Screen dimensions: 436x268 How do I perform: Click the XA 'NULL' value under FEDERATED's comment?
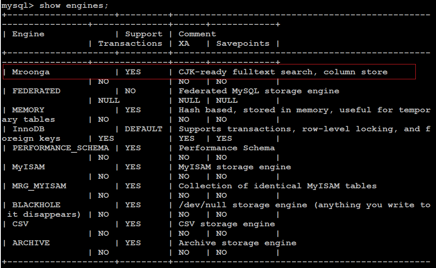tap(189, 100)
